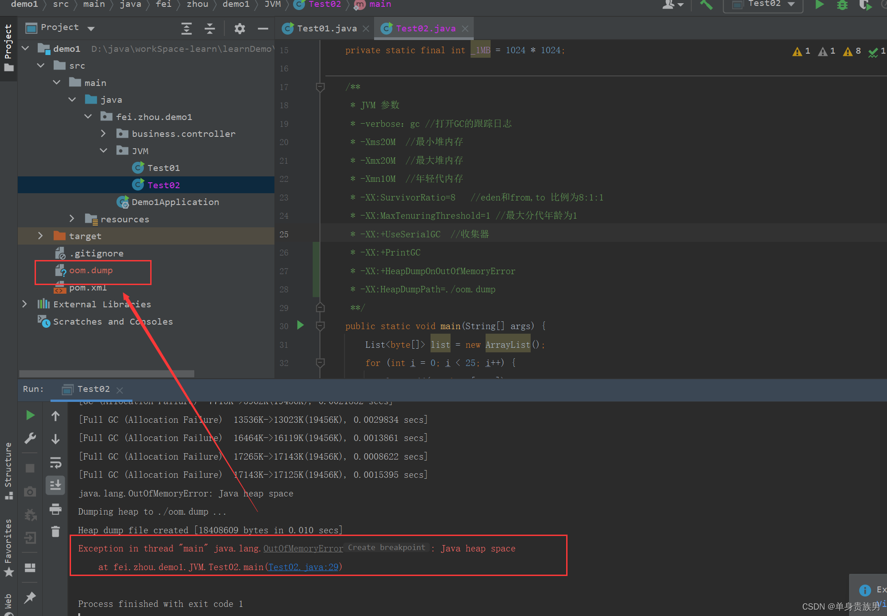This screenshot has width=887, height=616.
Task: Clear console with the trash icon
Action: tap(56, 531)
